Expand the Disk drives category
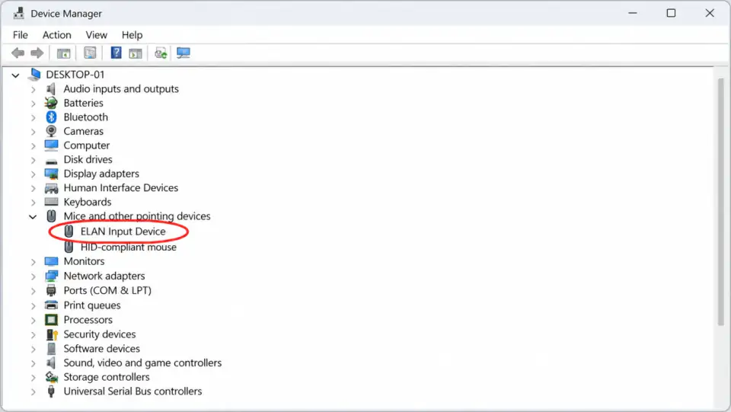The image size is (731, 412). (x=33, y=161)
